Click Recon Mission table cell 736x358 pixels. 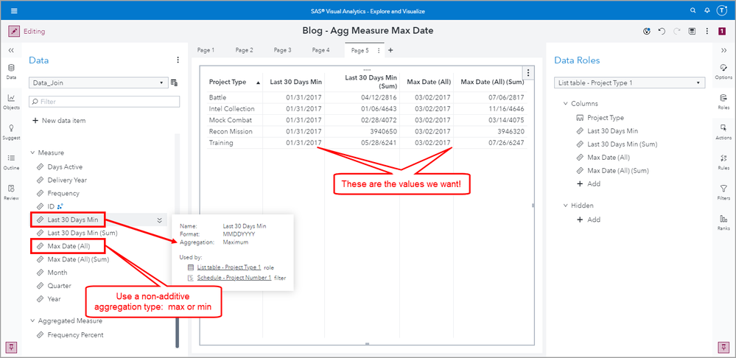(231, 131)
